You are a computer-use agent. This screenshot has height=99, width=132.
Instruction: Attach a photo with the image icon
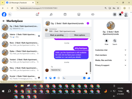tap(50, 78)
